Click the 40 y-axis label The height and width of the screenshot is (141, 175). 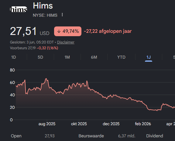point(12,95)
